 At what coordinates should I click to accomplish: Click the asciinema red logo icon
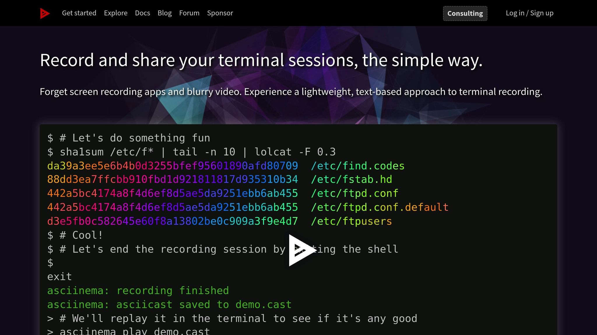point(45,13)
